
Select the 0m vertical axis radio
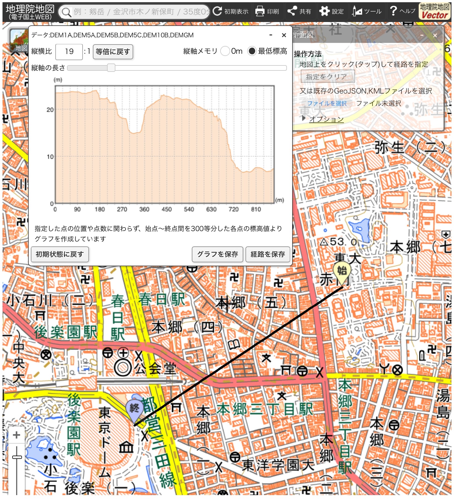point(225,51)
